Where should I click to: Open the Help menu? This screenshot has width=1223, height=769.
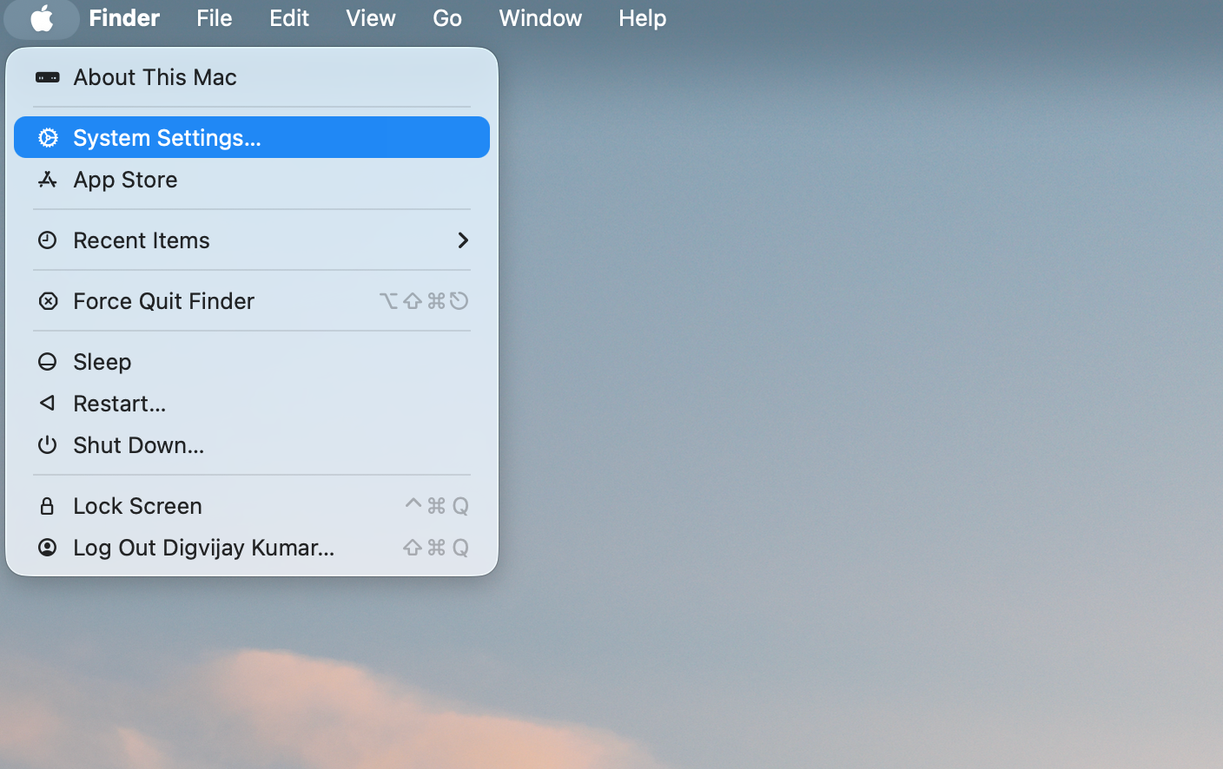pos(642,18)
